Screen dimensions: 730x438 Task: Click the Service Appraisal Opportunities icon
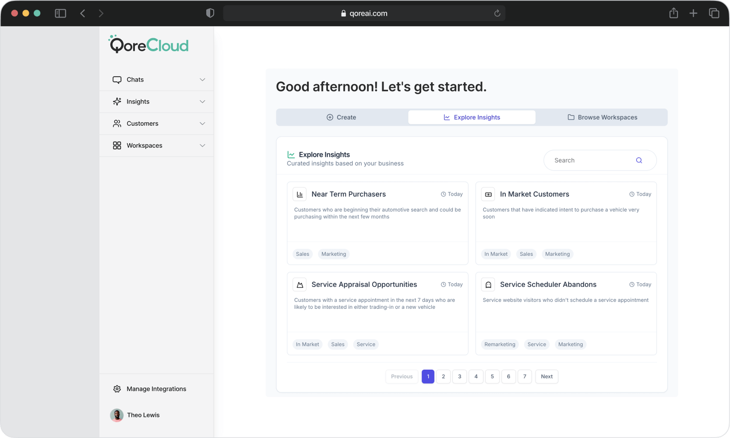pos(300,285)
